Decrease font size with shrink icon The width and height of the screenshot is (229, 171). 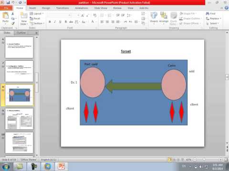[x=88, y=15]
